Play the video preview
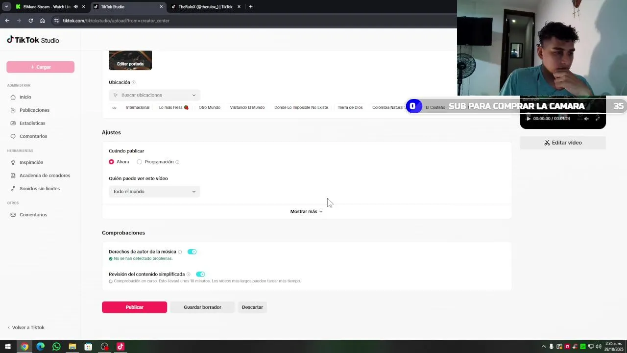627x353 pixels. 528,119
